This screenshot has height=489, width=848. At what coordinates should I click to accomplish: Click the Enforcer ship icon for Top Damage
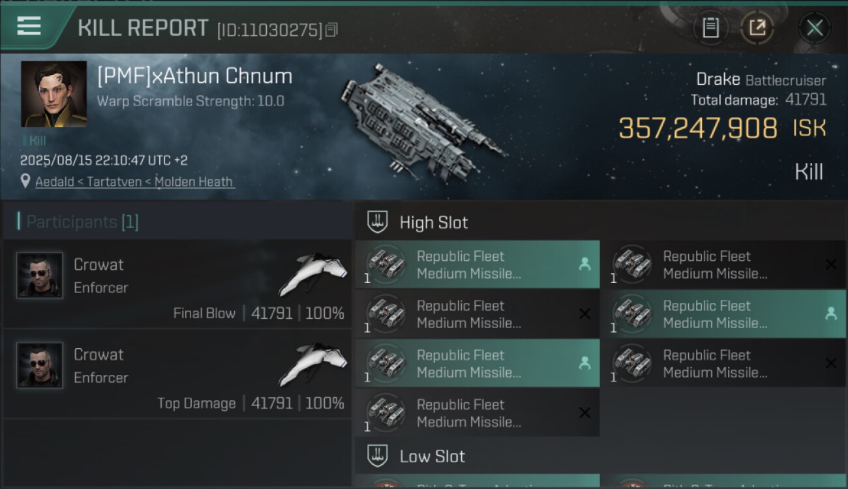[x=313, y=364]
